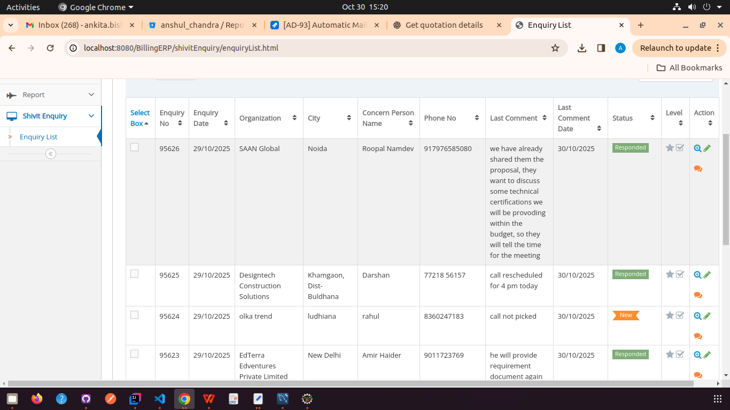This screenshot has height=410, width=730.
Task: Click the check-square icon for olka trend row
Action: 680,316
